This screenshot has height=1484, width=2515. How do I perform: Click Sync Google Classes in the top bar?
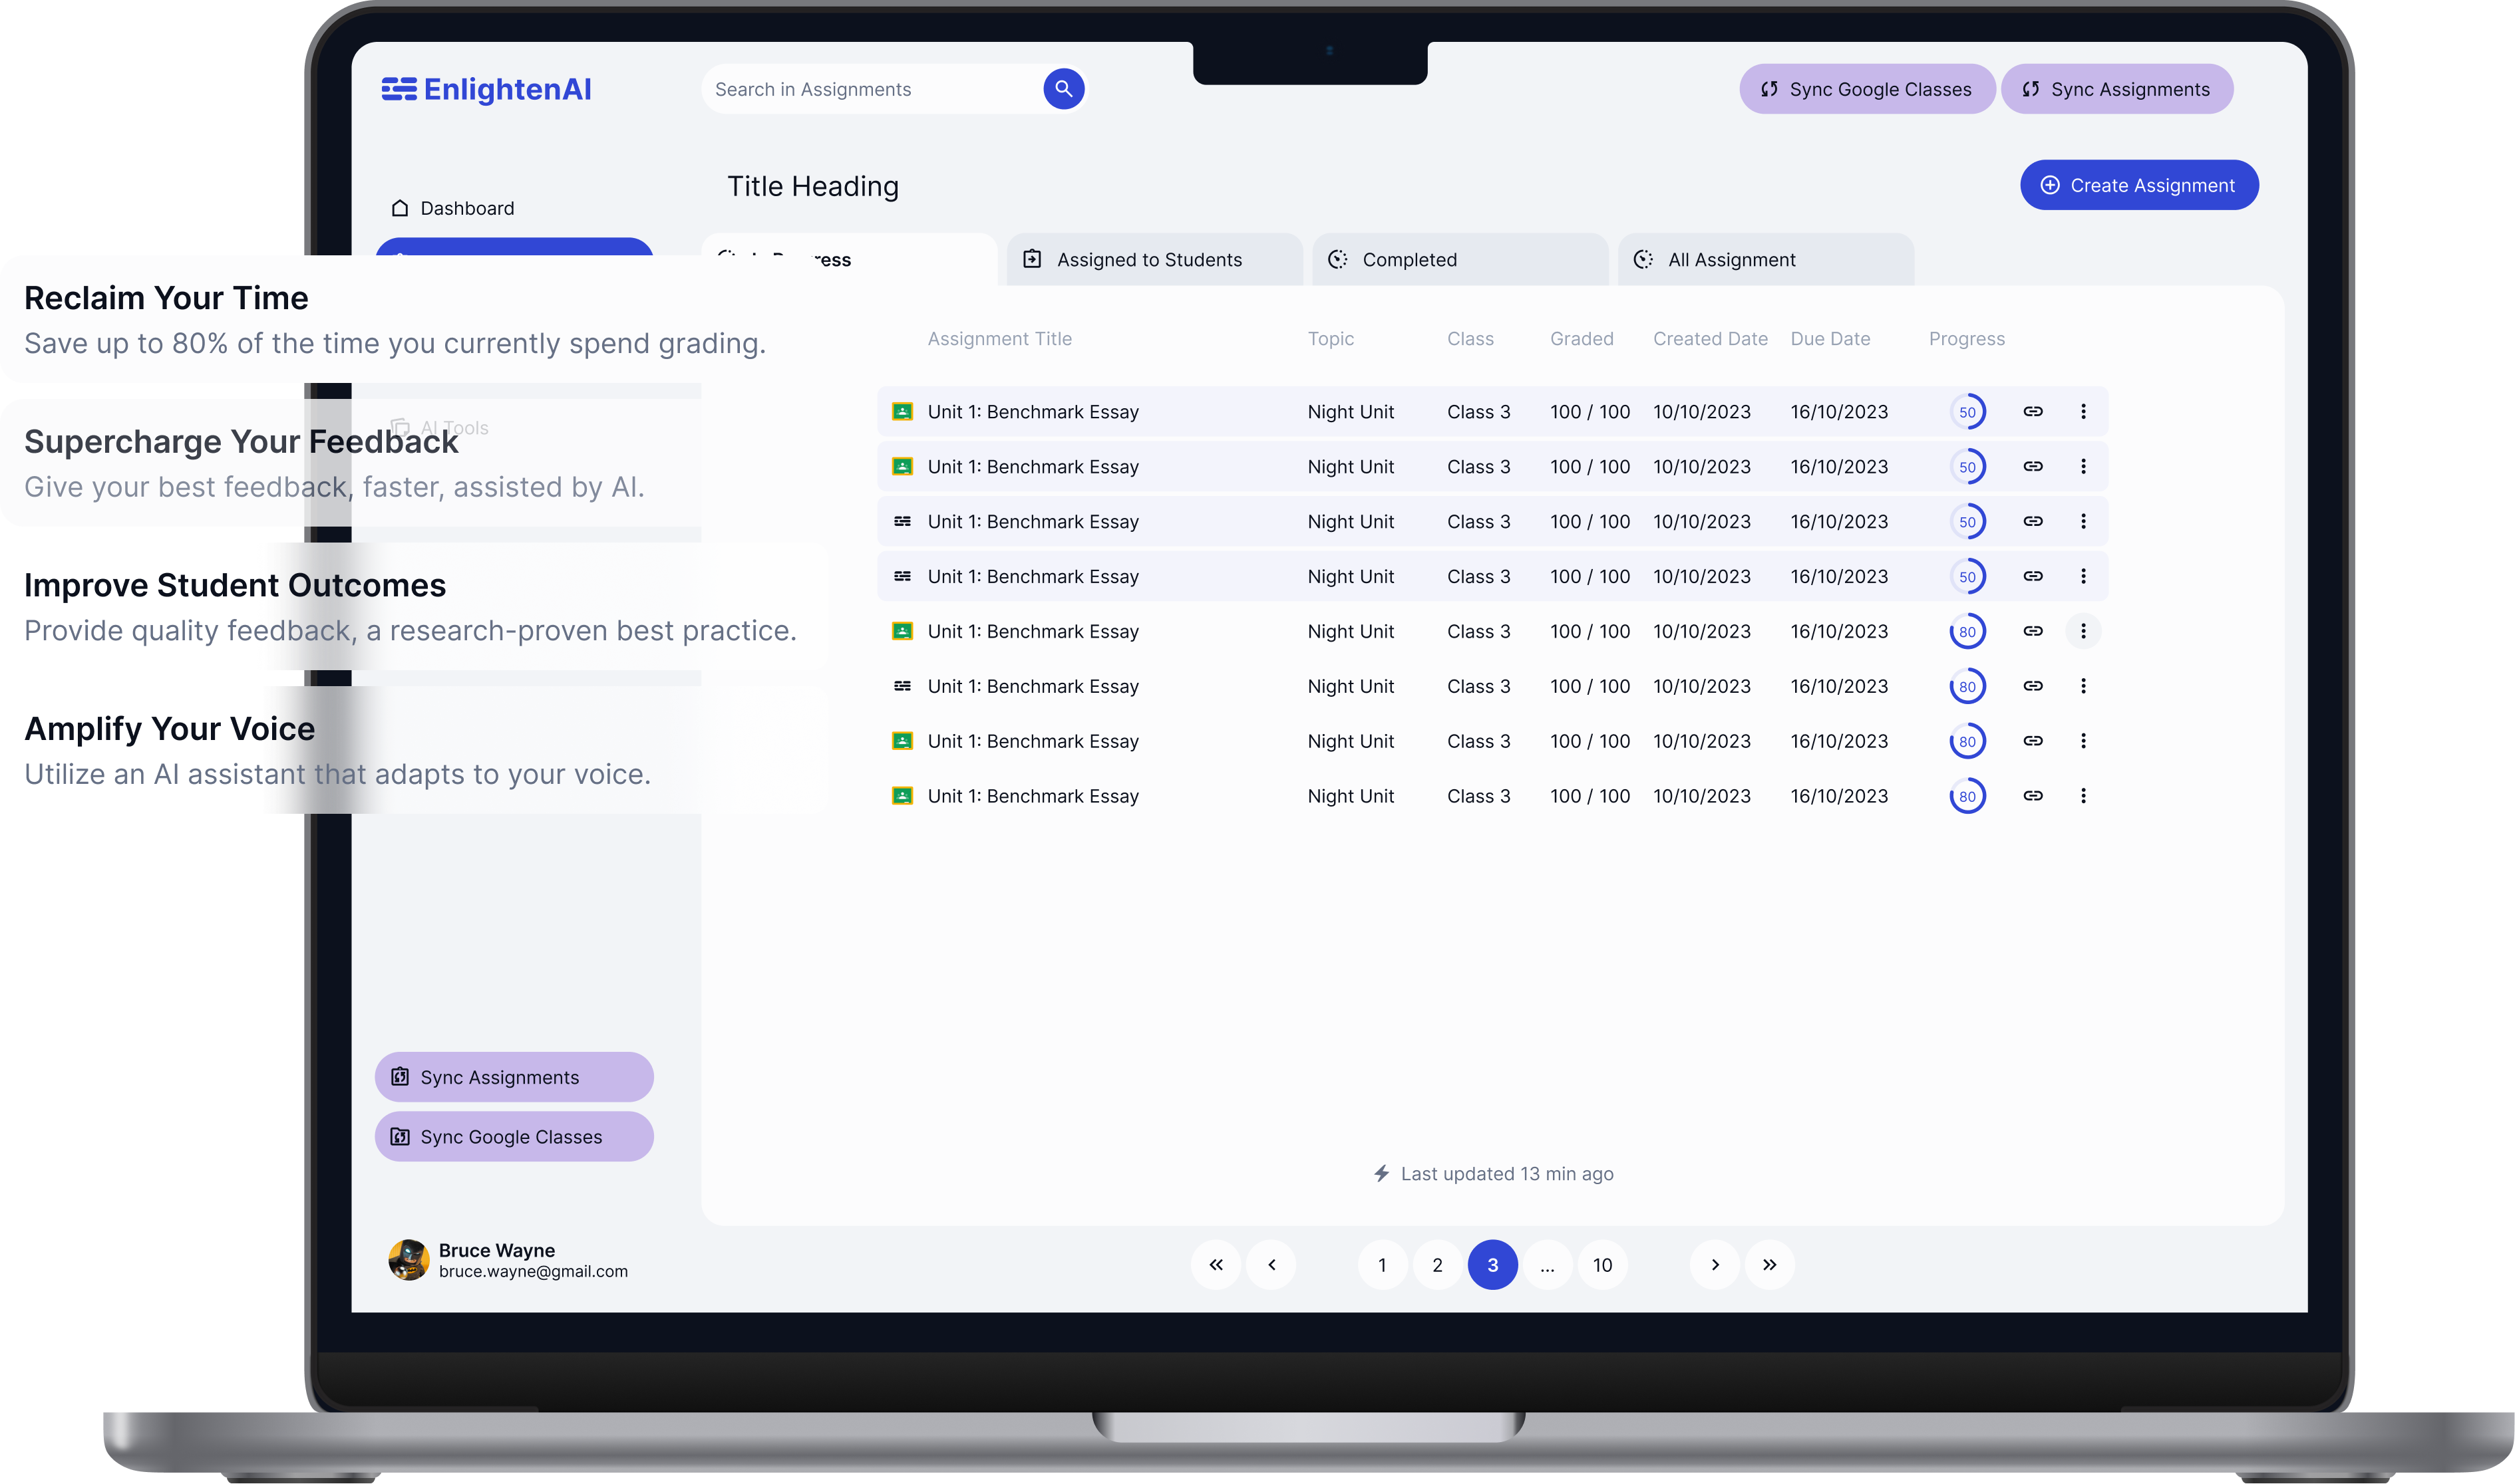(1867, 89)
